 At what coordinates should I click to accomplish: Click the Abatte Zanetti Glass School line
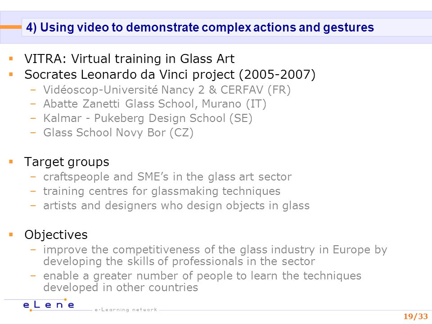pyautogui.click(x=155, y=104)
